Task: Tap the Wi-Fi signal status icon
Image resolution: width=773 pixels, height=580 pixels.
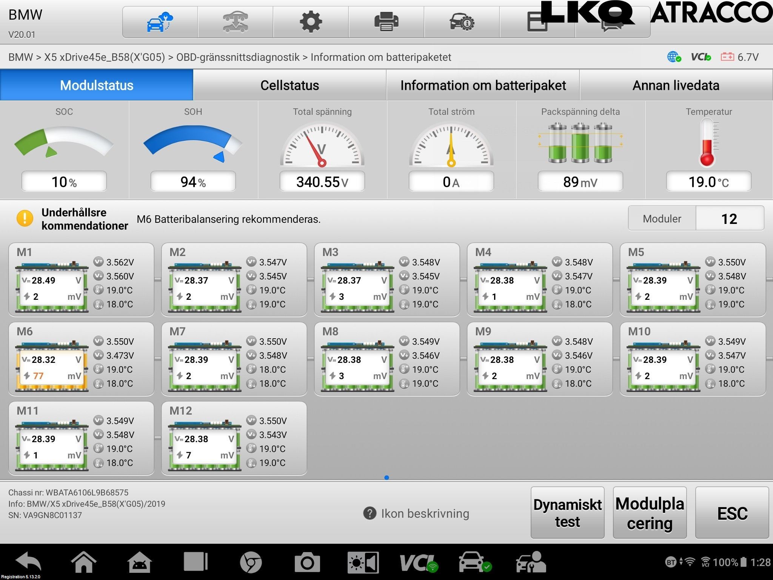Action: click(689, 562)
